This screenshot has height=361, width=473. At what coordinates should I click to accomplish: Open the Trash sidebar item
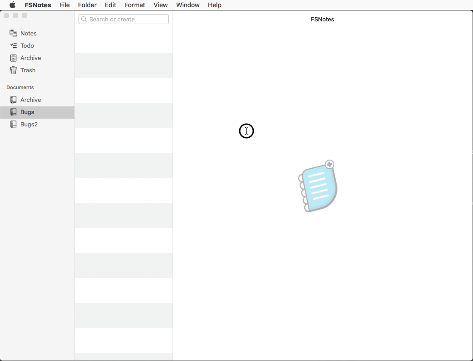pos(37,70)
